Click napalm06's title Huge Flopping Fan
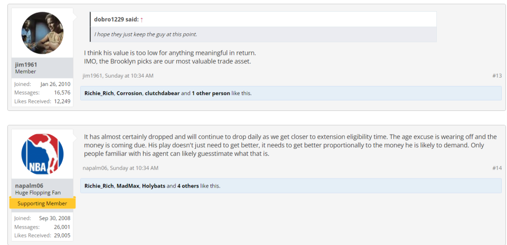 coord(38,193)
